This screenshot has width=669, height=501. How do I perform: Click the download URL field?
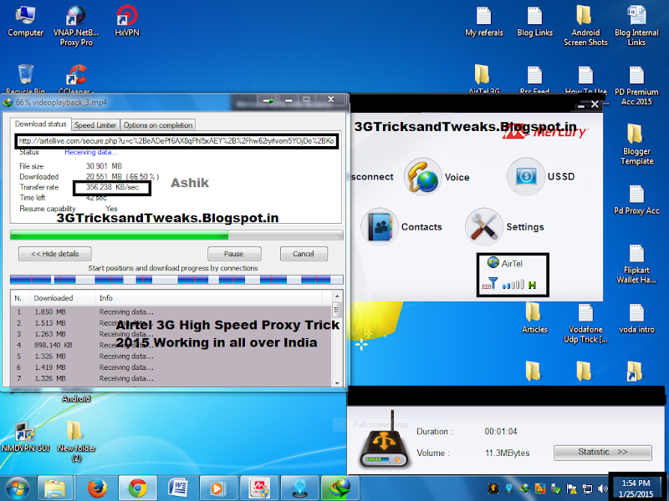click(x=176, y=141)
